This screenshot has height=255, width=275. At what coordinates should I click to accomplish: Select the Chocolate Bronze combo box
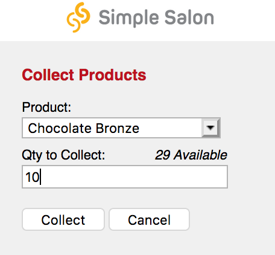coord(121,128)
